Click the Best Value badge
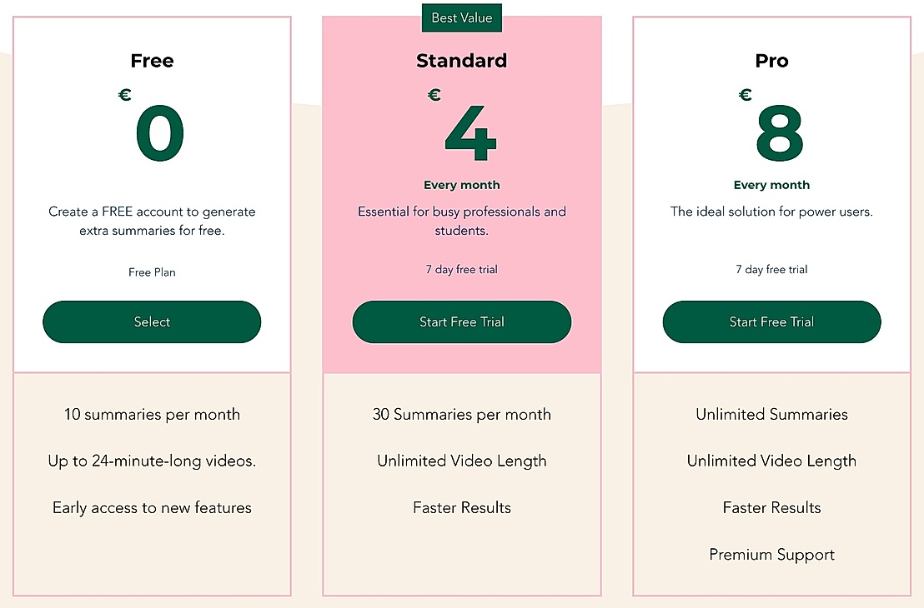The width and height of the screenshot is (924, 608). tap(462, 17)
